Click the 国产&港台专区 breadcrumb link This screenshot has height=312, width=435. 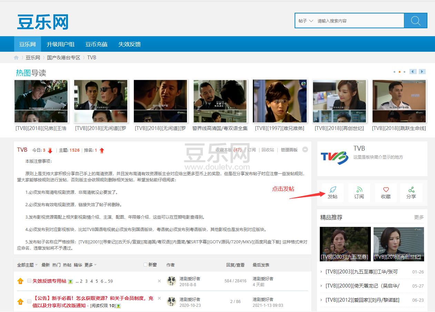click(63, 58)
